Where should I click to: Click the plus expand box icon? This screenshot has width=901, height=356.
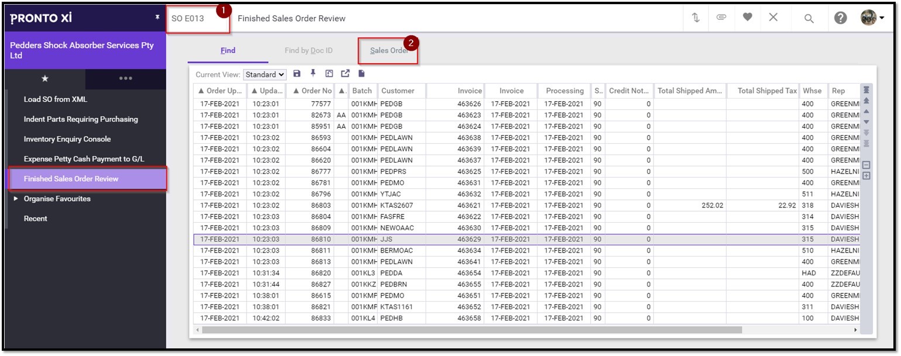[x=866, y=175]
